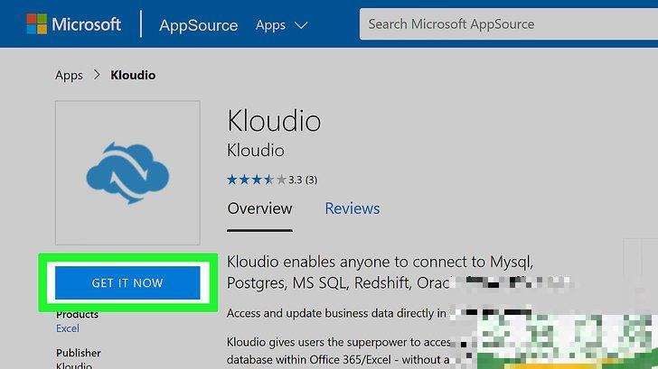Click the 'Kloudio enables anyone' description paragraph

point(380,272)
